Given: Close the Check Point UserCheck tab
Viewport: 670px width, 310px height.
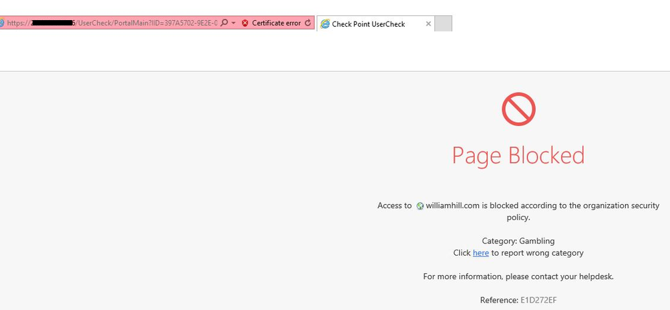Looking at the screenshot, I should tap(428, 24).
